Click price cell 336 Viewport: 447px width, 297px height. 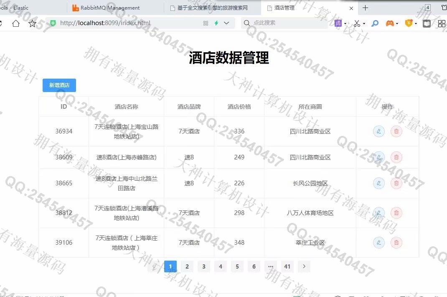(239, 131)
